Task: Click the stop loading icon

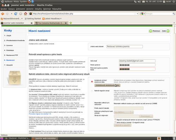Action: point(20,14)
